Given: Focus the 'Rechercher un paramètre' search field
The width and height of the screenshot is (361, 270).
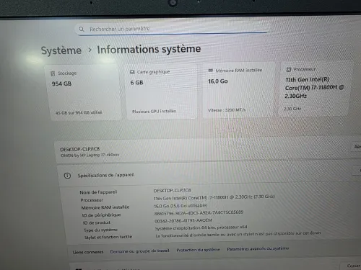Looking at the screenshot, I should point(172,29).
